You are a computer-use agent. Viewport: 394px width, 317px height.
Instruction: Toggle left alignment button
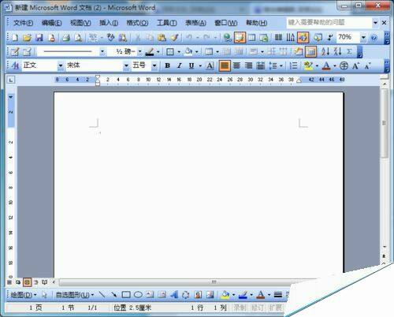225,65
